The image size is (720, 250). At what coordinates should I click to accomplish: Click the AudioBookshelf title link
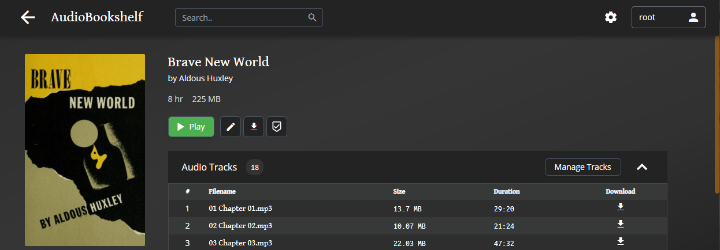click(x=97, y=17)
